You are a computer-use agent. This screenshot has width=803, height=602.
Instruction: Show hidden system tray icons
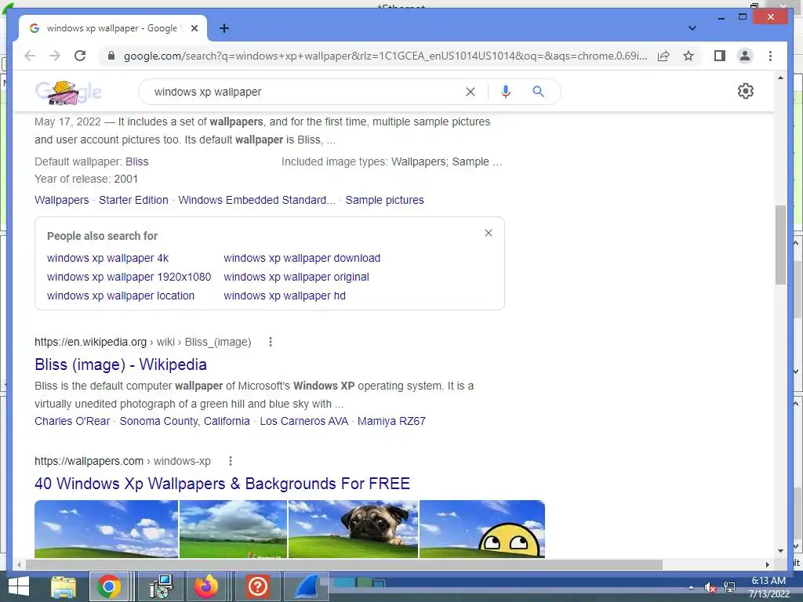692,587
